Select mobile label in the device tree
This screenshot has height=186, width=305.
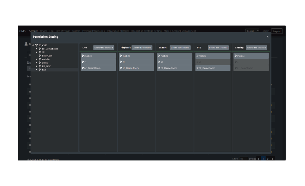tap(46, 59)
